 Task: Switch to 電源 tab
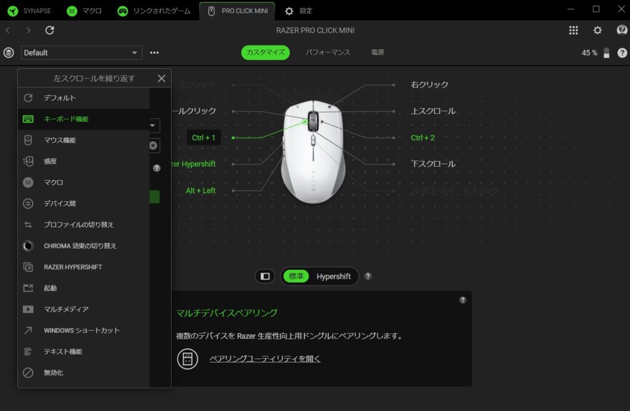377,52
